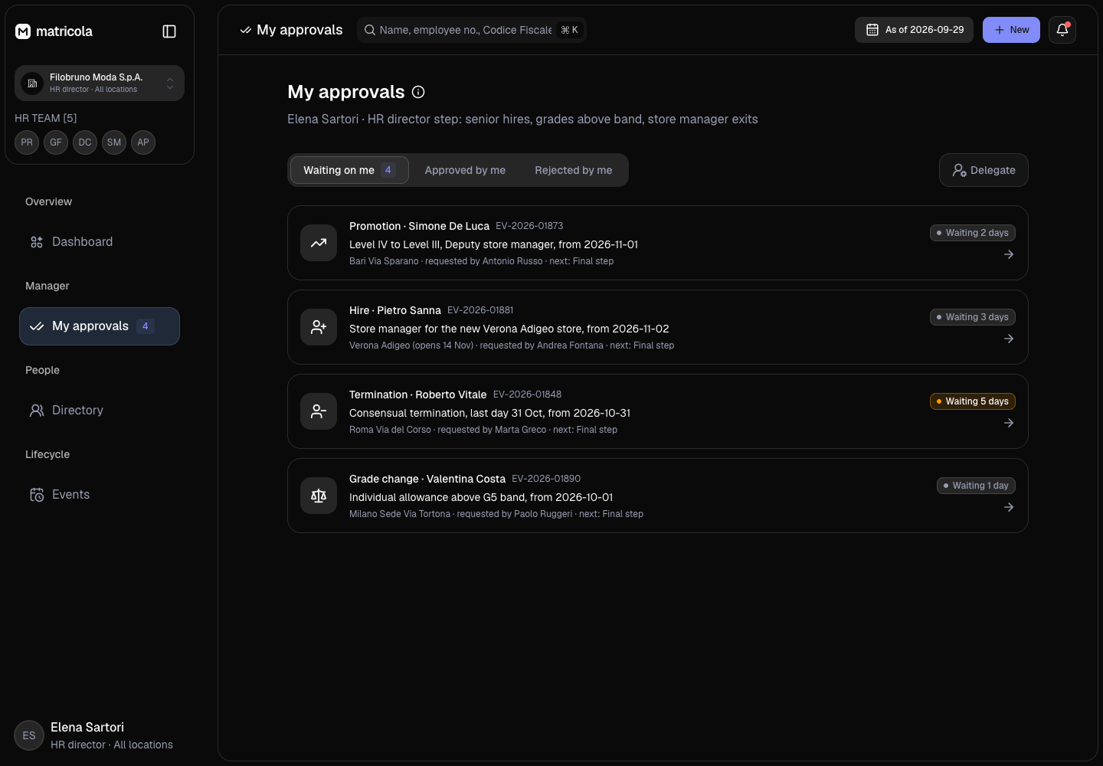Screen dimensions: 1103x766
Task: Click the info icon beside My approvals heading
Action: pos(418,92)
